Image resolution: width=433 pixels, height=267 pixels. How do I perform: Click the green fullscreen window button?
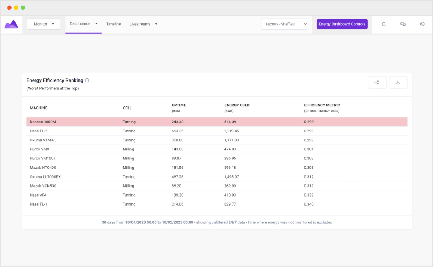tap(22, 7)
